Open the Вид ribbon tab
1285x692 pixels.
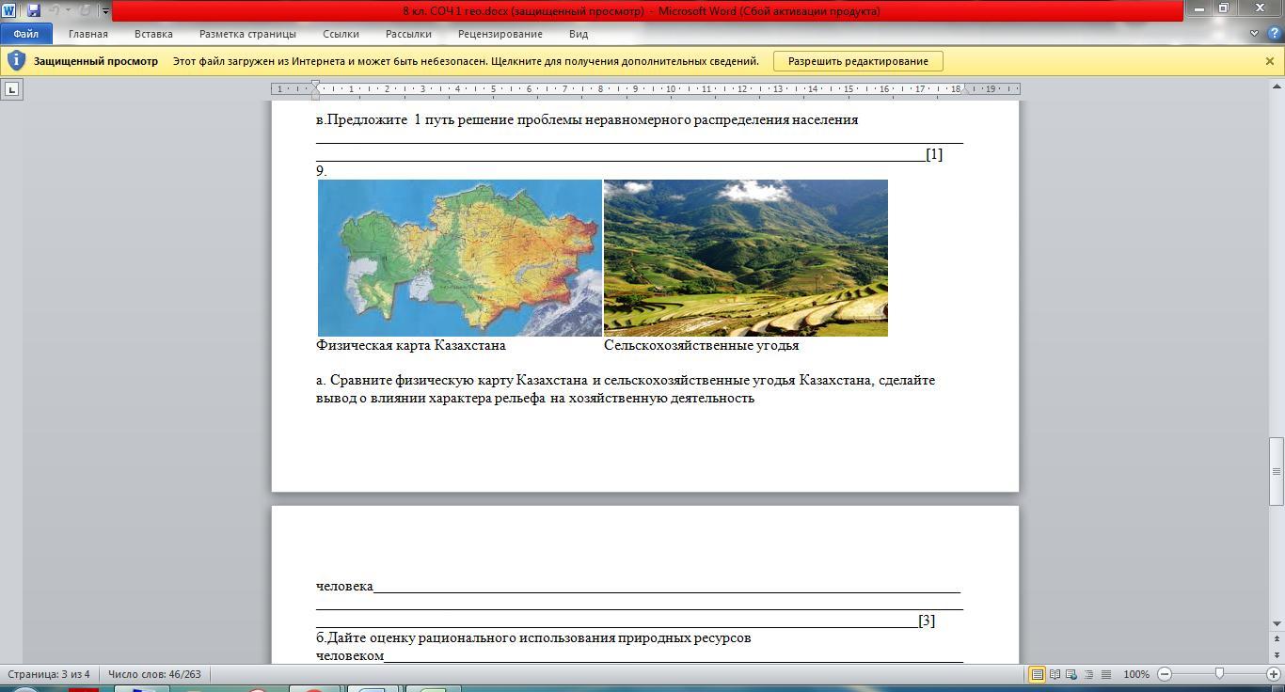click(x=579, y=34)
